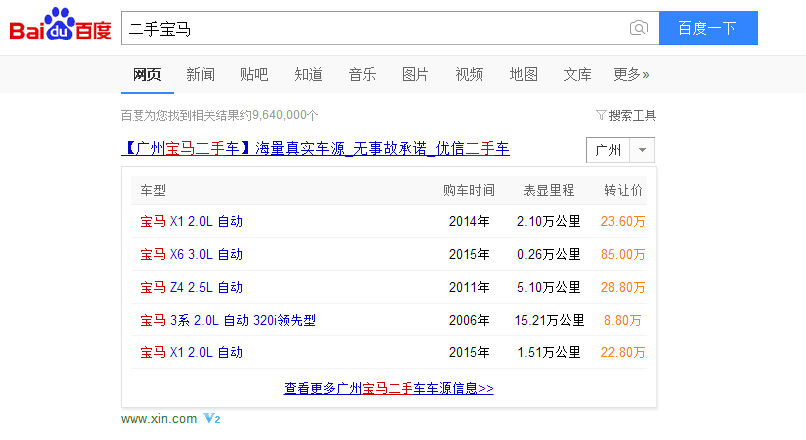Switch to the 新闻 tab
This screenshot has width=806, height=440.
point(200,74)
